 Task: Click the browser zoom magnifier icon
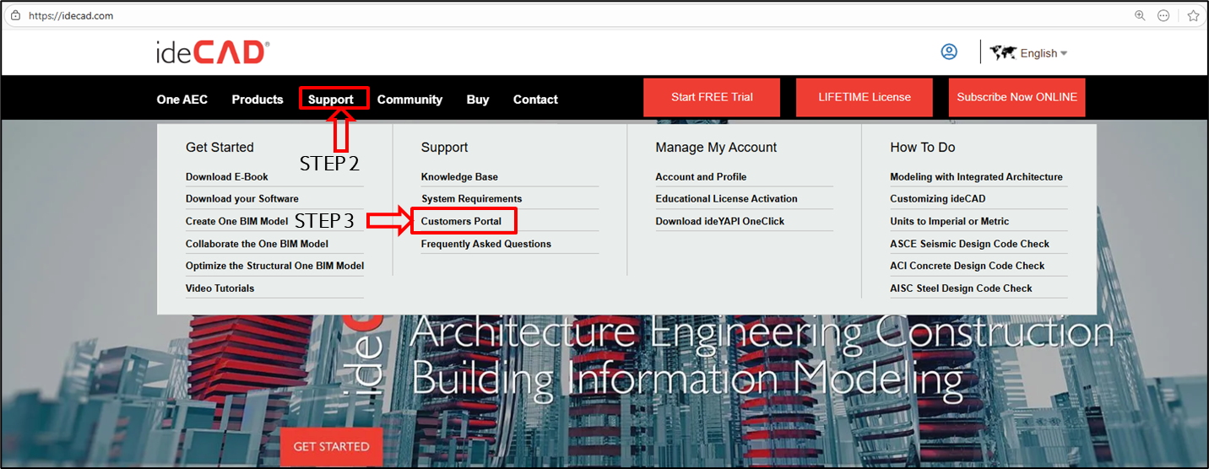pos(1140,15)
